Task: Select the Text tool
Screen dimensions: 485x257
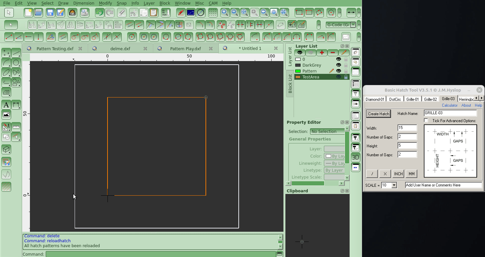Action: click(x=6, y=105)
